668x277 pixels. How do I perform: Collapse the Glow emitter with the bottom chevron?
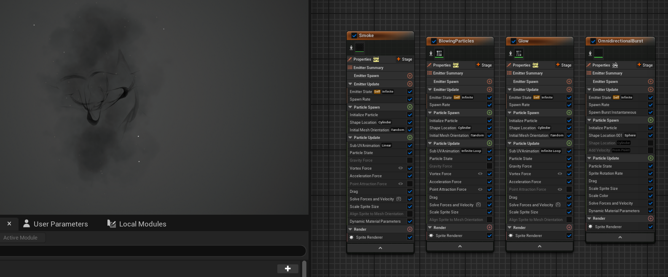pyautogui.click(x=539, y=246)
